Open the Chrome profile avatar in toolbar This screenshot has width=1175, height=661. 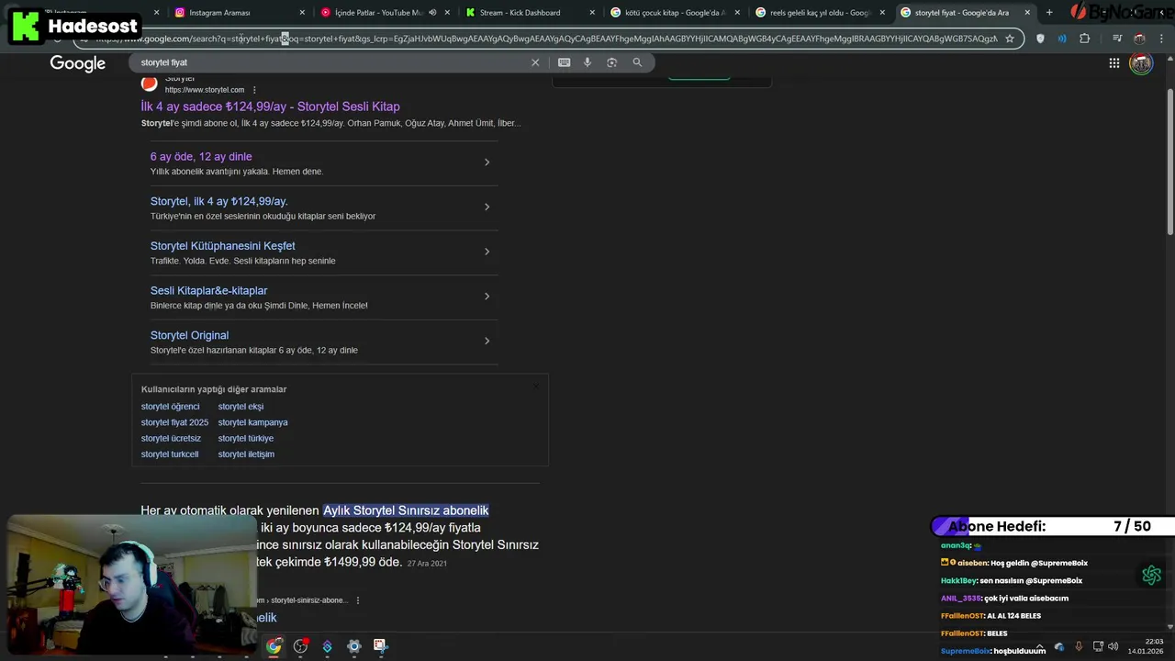1139,39
